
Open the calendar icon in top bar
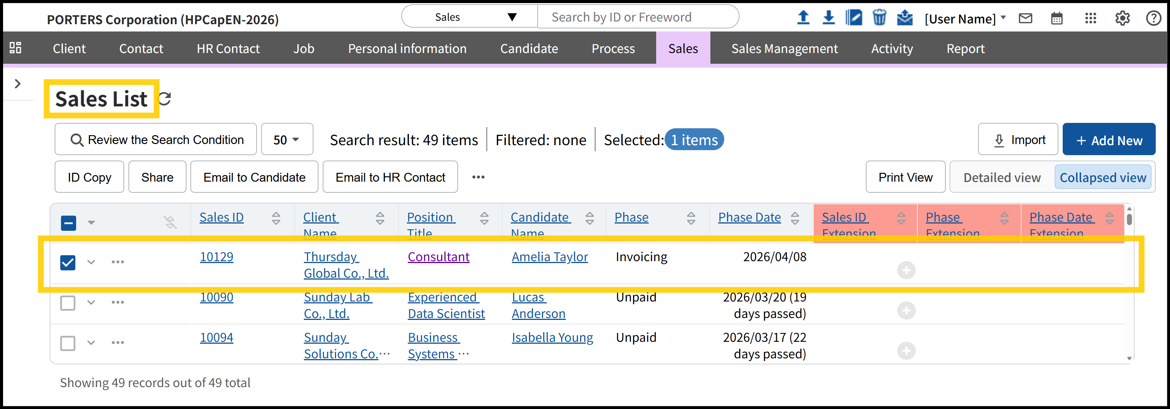pyautogui.click(x=1057, y=18)
